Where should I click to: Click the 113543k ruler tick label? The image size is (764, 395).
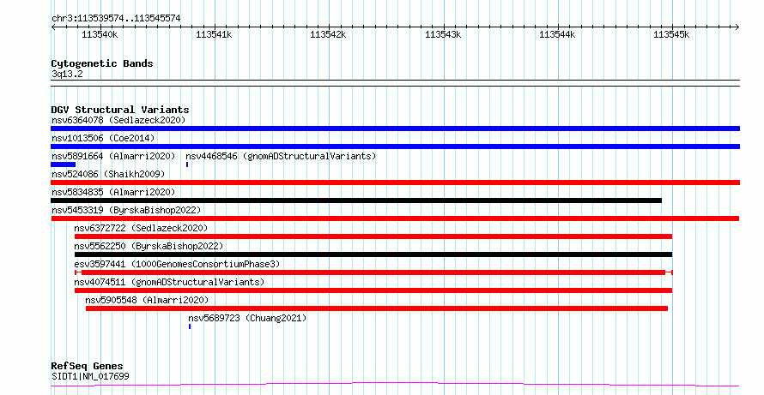(443, 34)
